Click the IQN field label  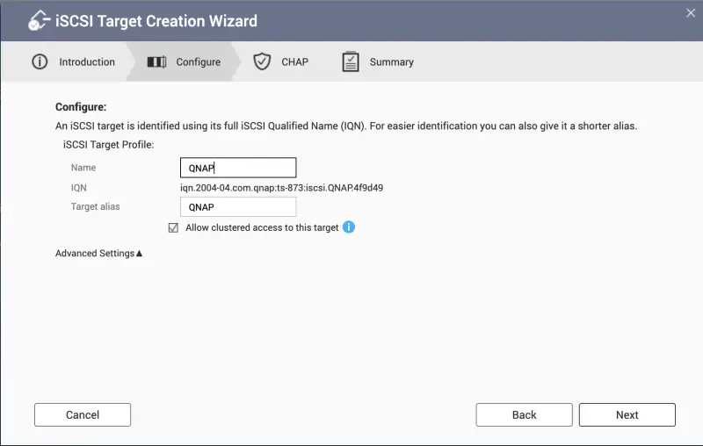tap(79, 188)
